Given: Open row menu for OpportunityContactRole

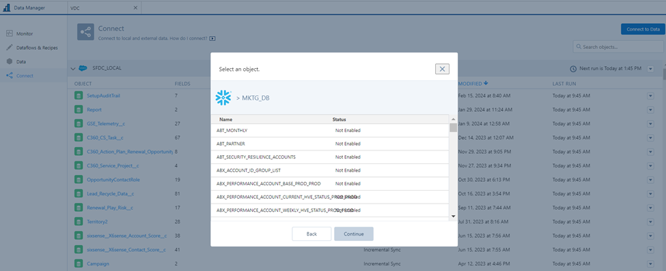Looking at the screenshot, I should [650, 180].
